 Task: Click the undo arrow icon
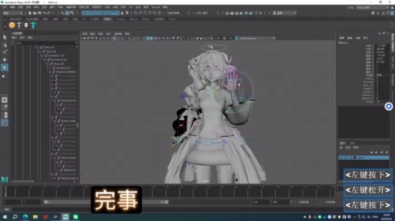(44, 13)
